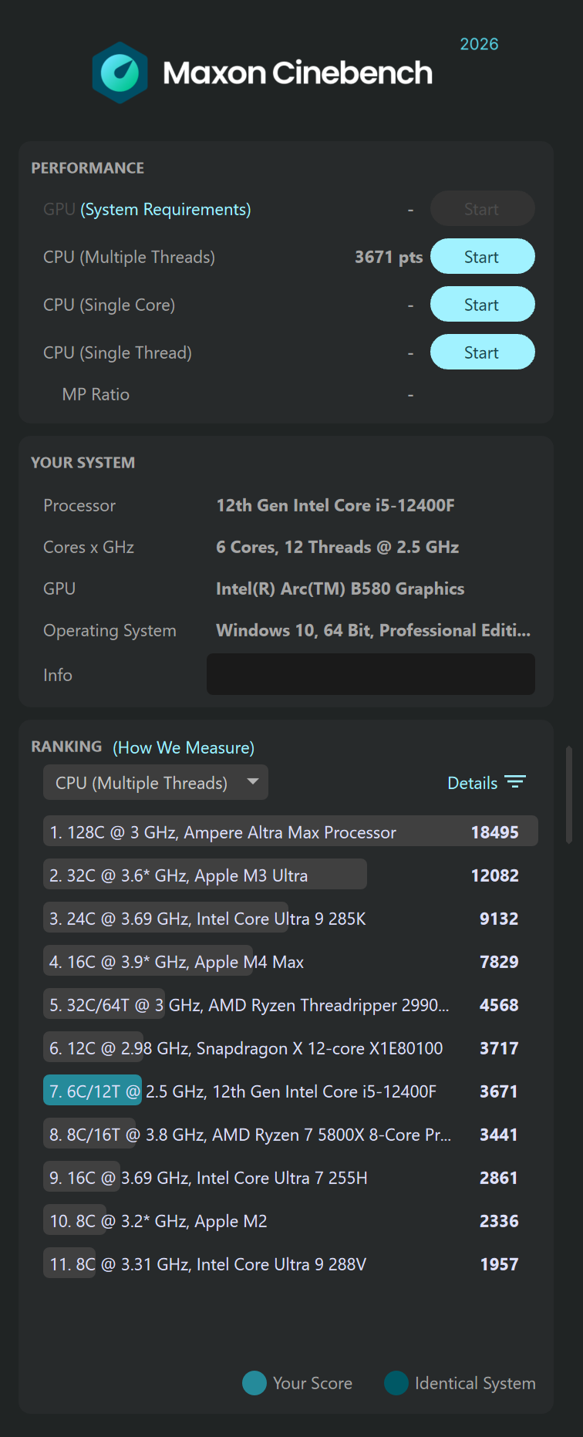This screenshot has width=583, height=1437.
Task: Click the ranking list scrollbar
Action: [569, 794]
